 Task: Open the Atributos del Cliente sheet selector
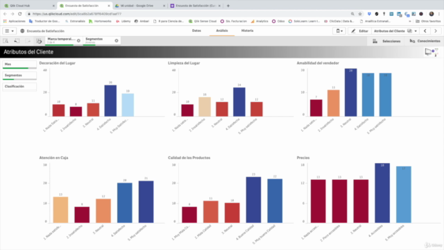pyautogui.click(x=395, y=31)
